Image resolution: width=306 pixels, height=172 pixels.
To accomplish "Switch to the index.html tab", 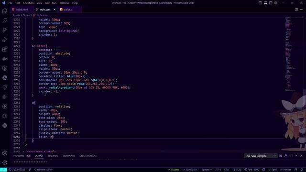I will tap(22, 10).
